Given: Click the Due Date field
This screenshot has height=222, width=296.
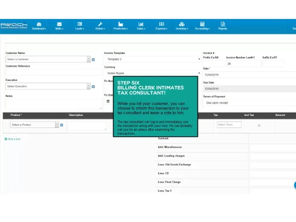Looking at the screenshot, I should [249, 89].
